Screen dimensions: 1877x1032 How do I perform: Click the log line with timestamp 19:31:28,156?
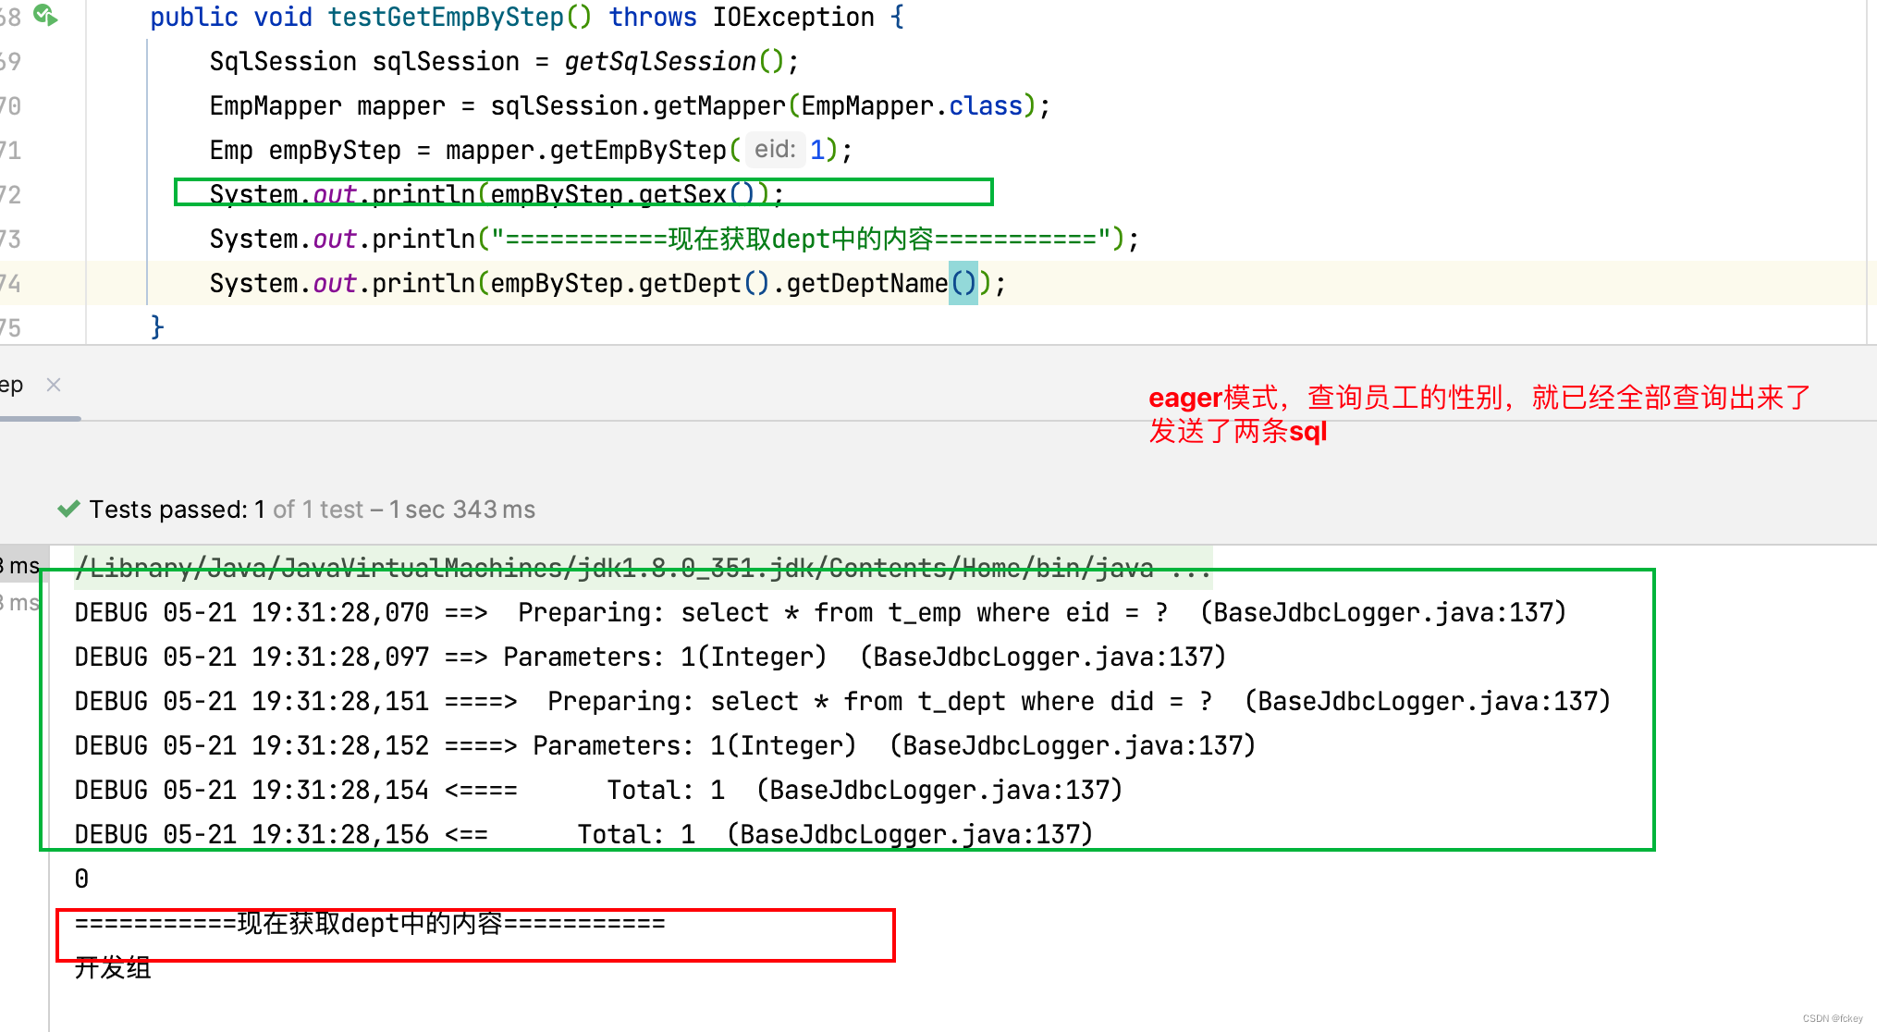click(583, 834)
